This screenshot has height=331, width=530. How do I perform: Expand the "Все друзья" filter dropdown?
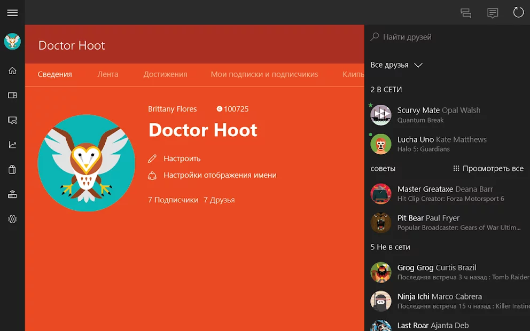tap(396, 65)
